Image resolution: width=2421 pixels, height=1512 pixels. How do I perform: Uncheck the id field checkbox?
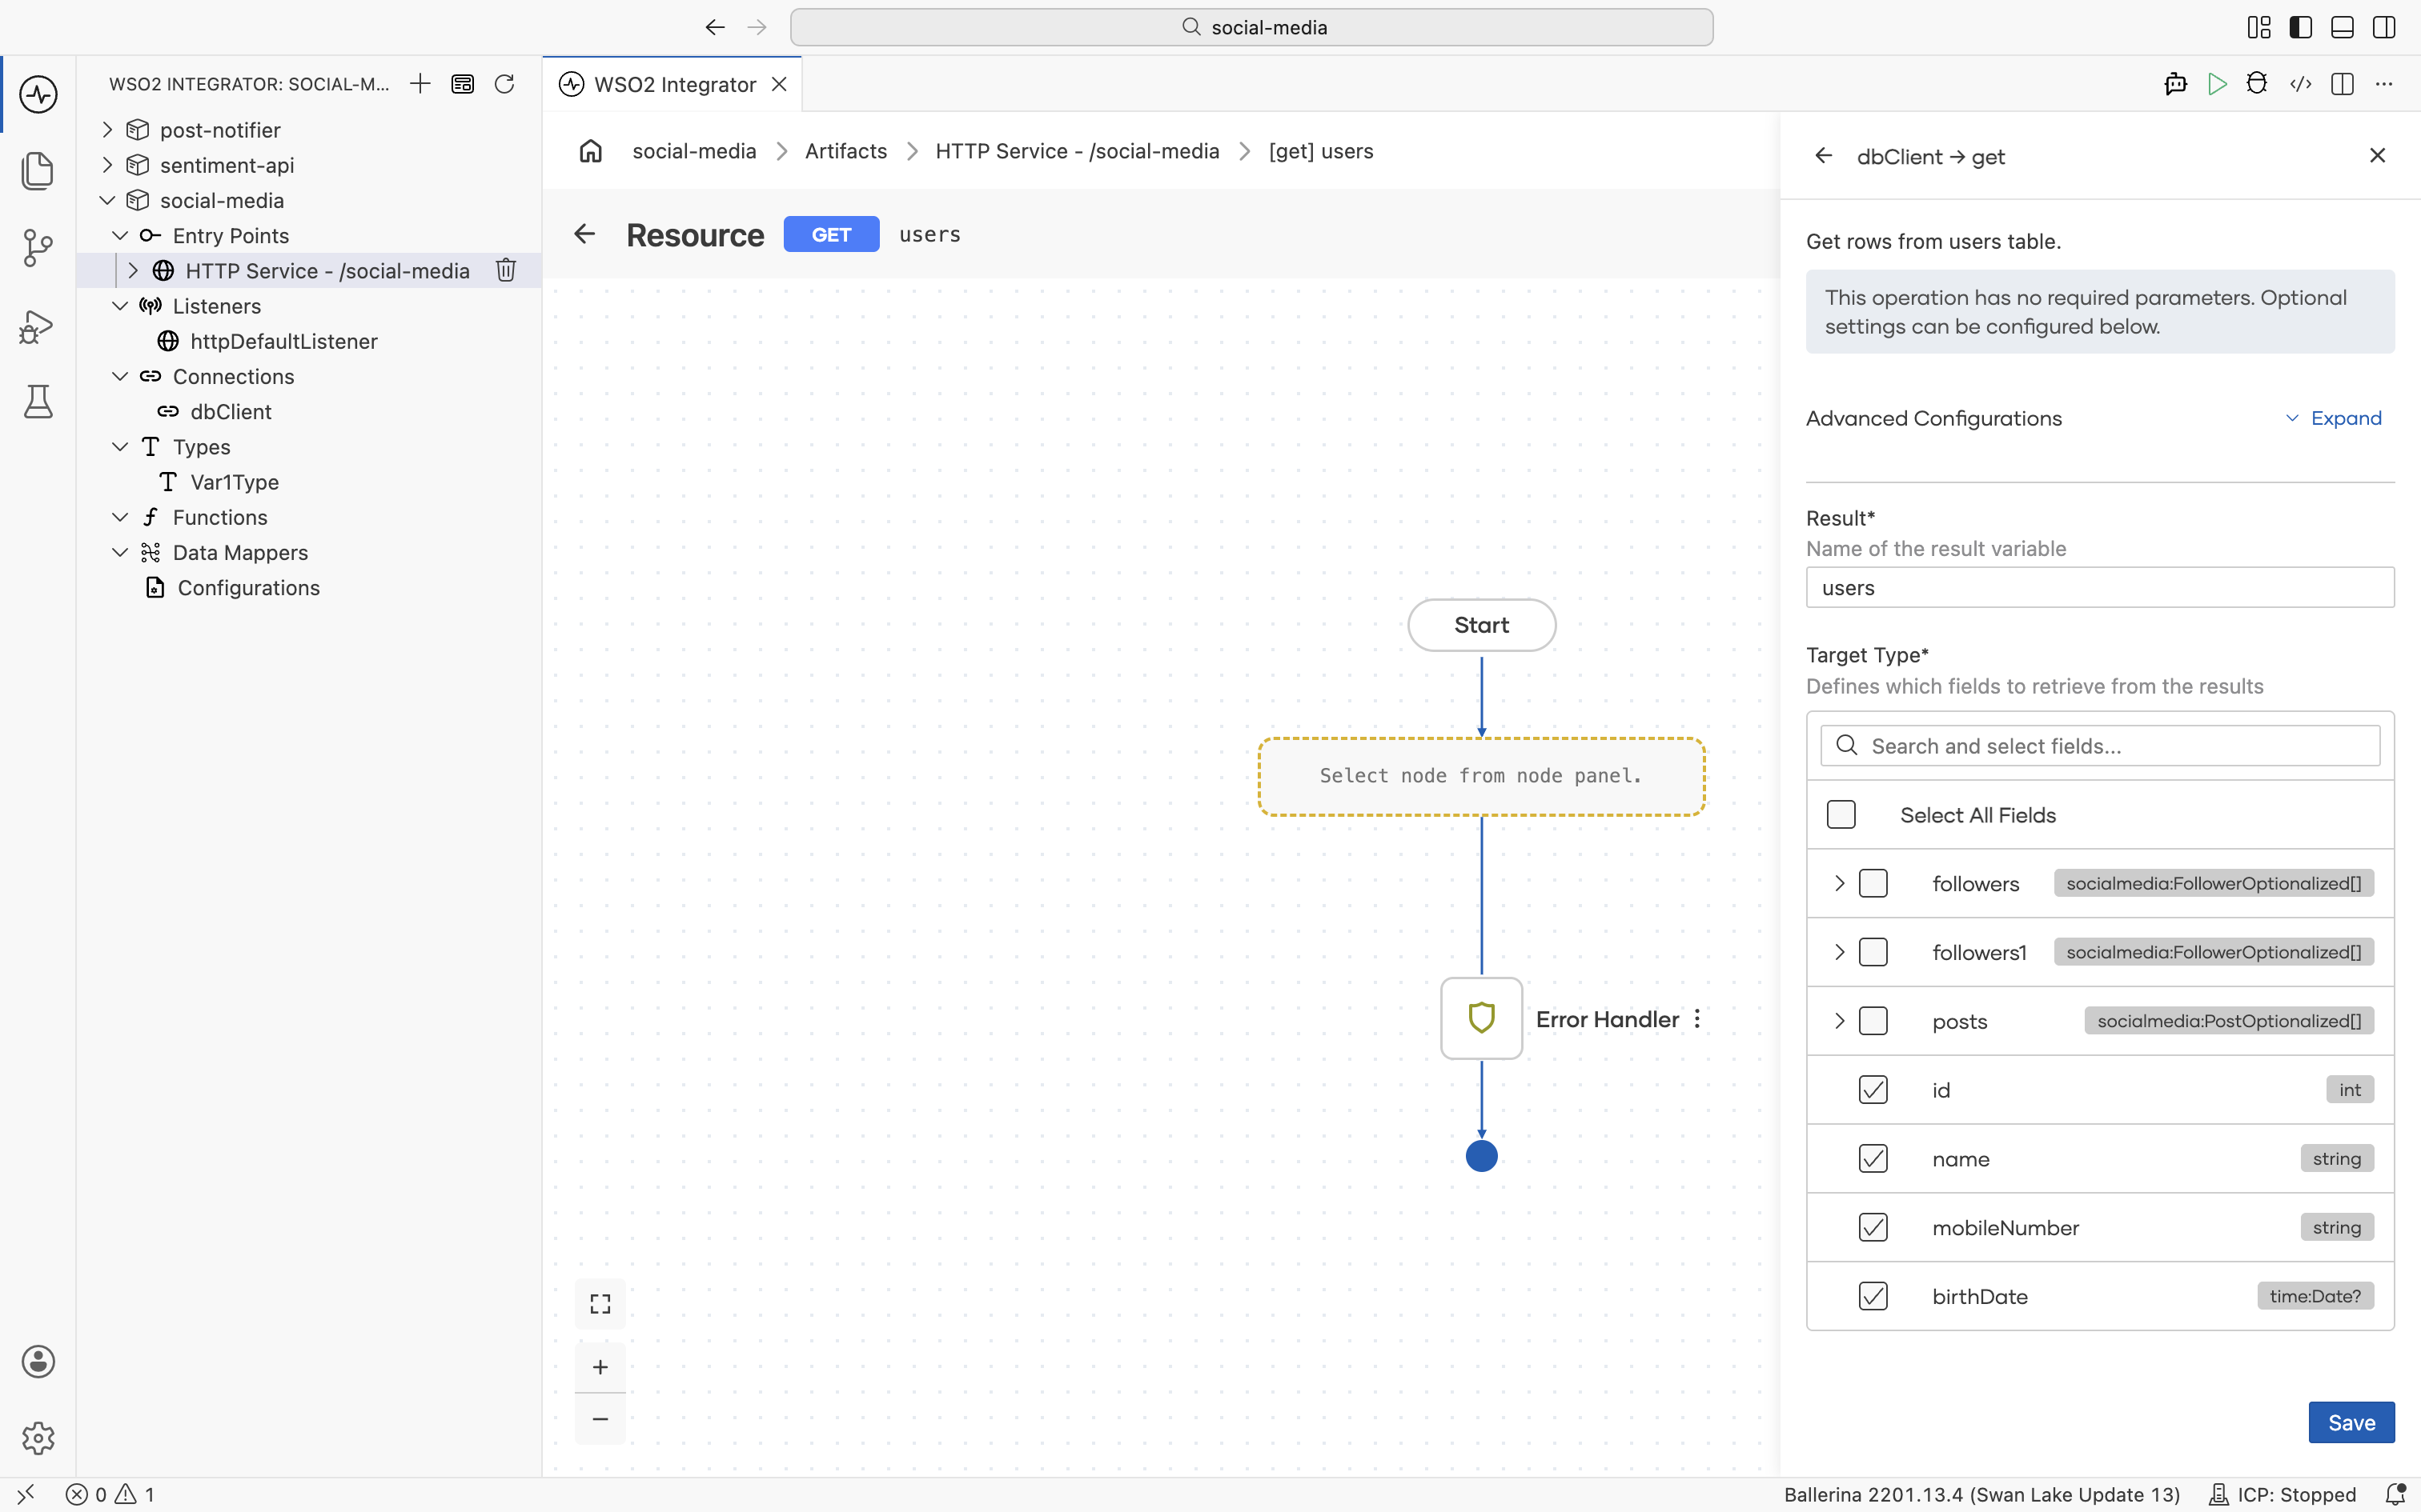tap(1873, 1090)
